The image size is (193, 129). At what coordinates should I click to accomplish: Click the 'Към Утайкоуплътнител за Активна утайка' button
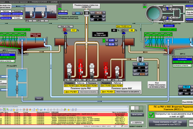[157, 85]
